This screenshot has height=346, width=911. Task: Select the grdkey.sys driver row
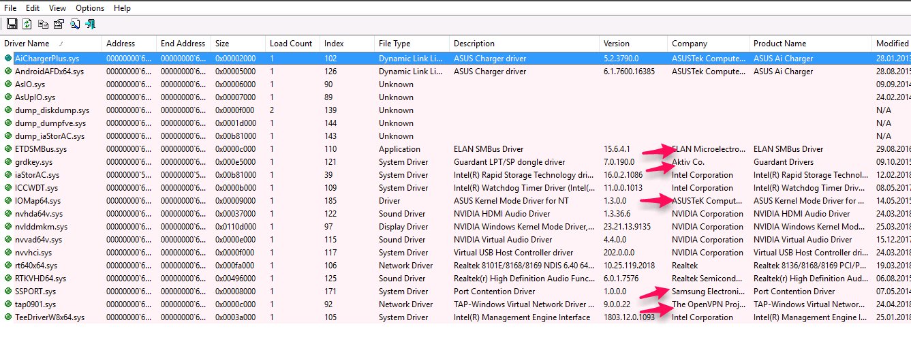point(33,162)
